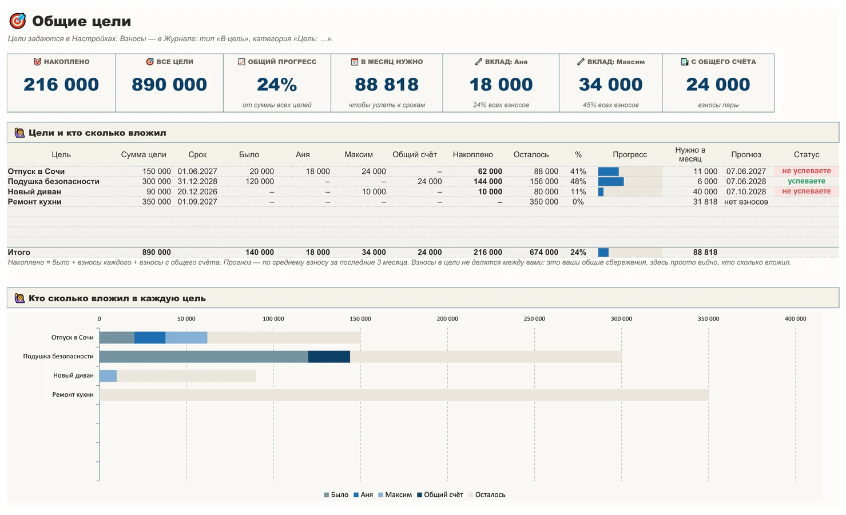Click the Ремонт кухни bar in the chart

click(x=404, y=395)
